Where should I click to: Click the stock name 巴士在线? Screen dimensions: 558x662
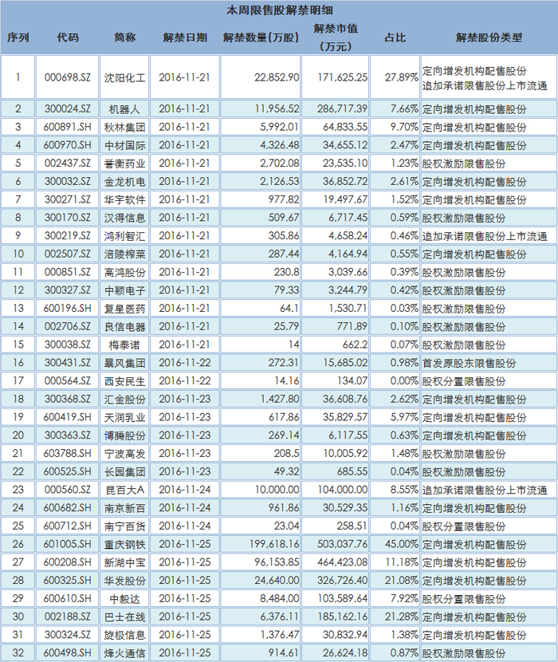[x=125, y=617]
